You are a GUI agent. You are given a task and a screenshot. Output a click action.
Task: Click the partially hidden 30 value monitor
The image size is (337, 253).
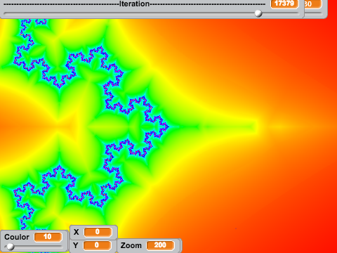coord(313,4)
